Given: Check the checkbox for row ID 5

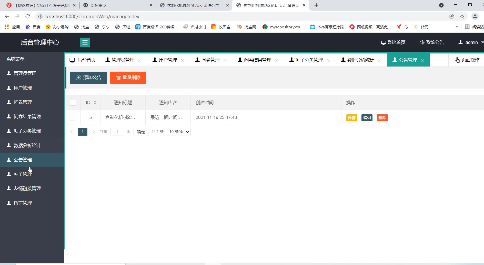Looking at the screenshot, I should pos(73,117).
